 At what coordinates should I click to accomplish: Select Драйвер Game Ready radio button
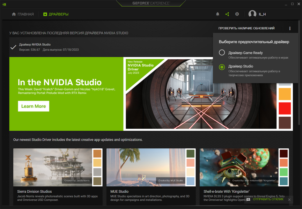coord(222,53)
